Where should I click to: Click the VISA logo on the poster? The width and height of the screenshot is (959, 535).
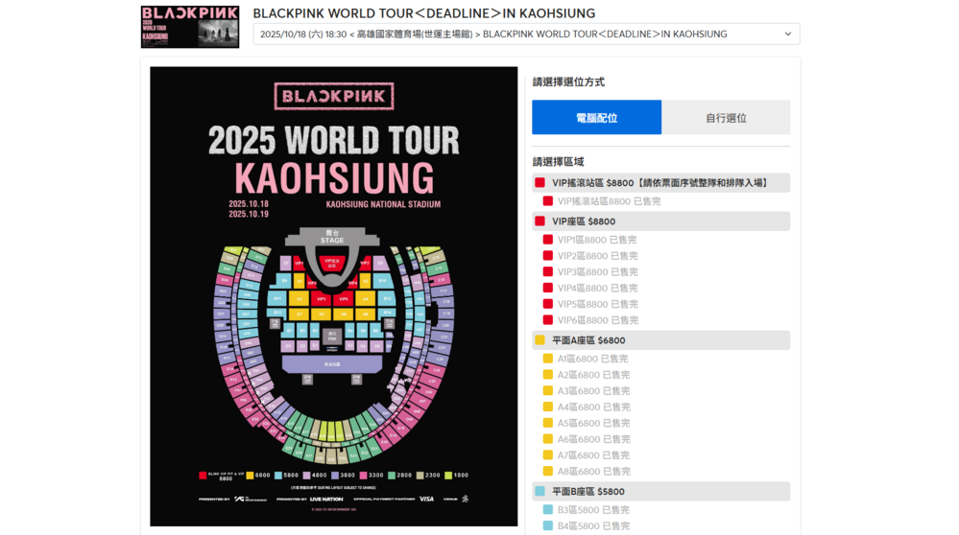[425, 499]
